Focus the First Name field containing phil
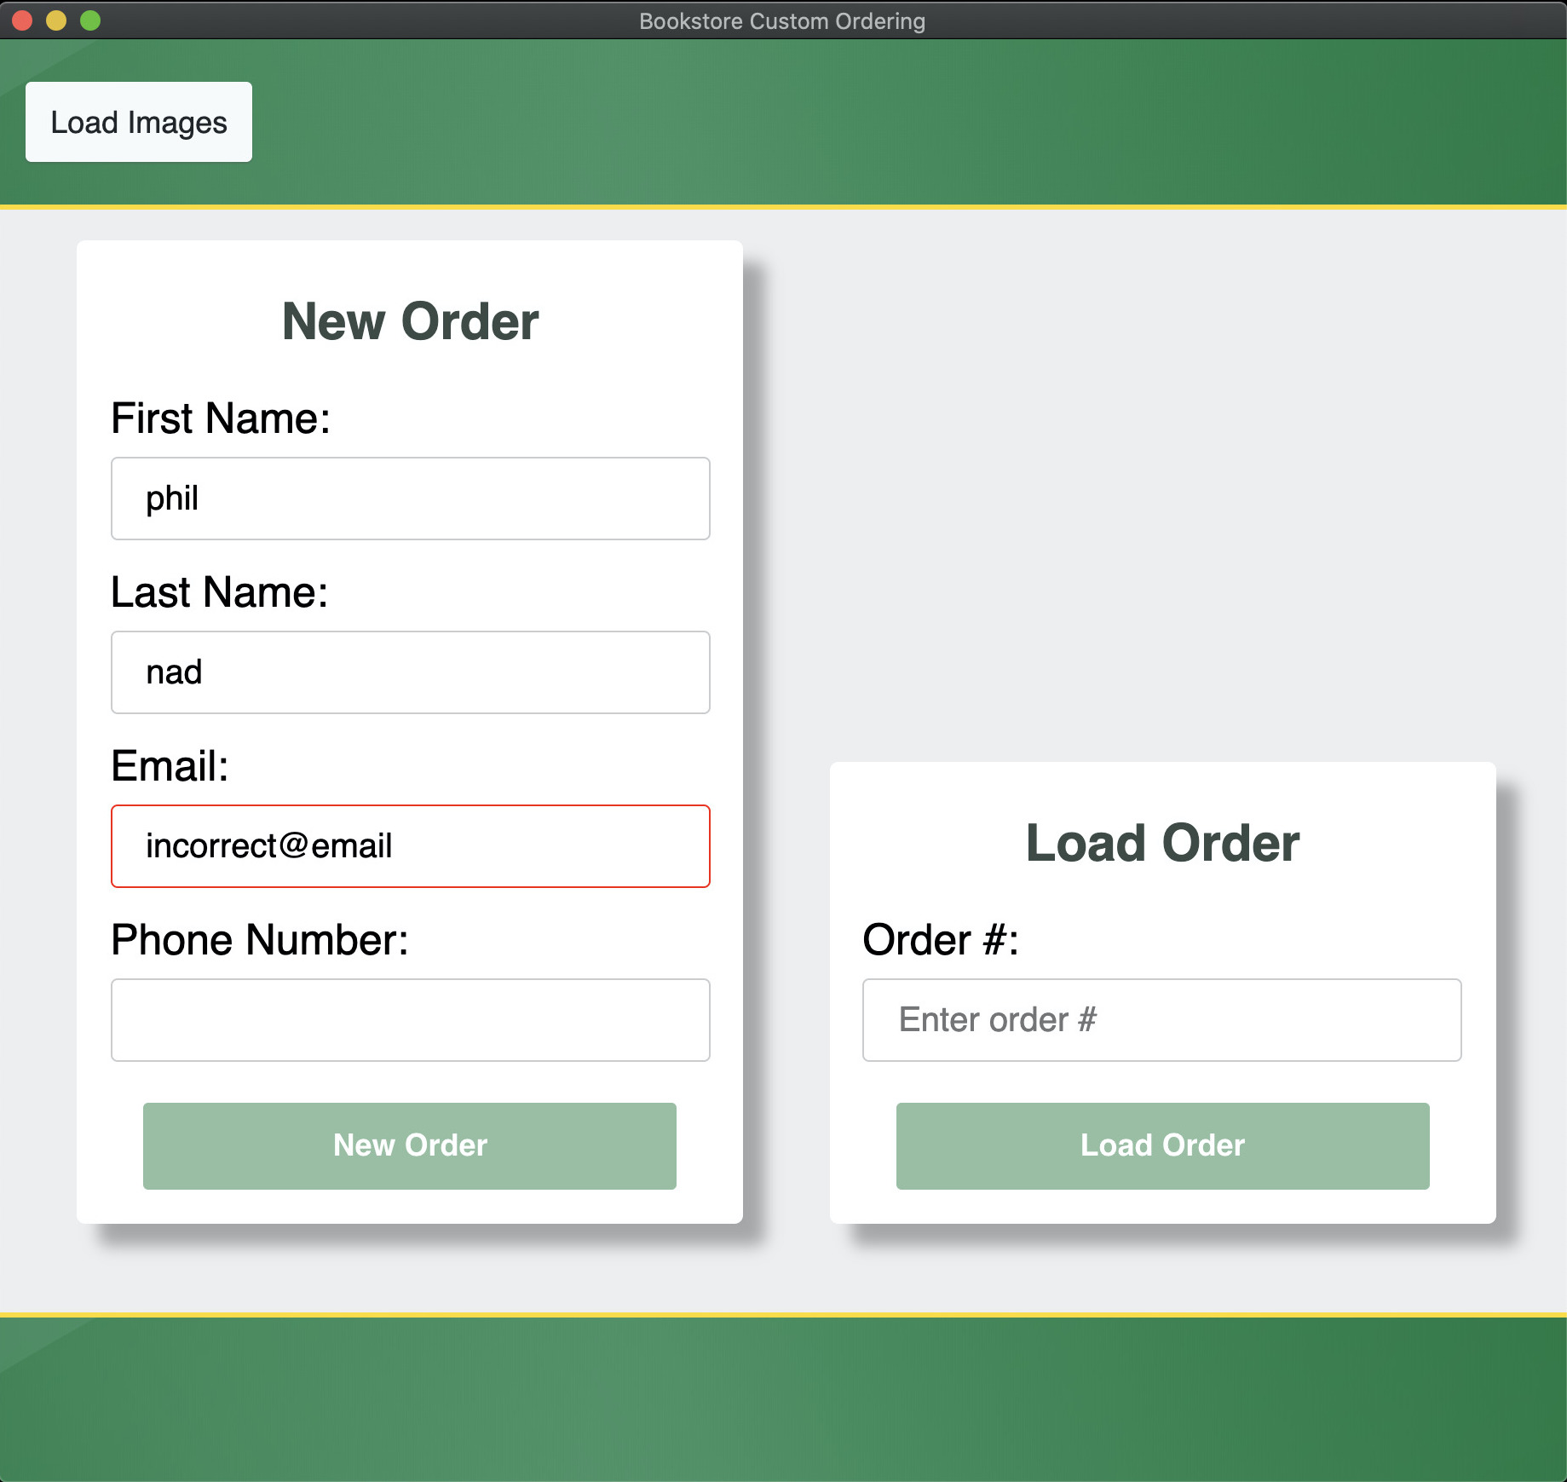Viewport: 1567px width, 1482px height. click(410, 499)
